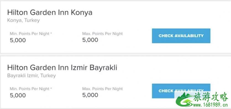The height and width of the screenshot is (109, 231).
Task: Select Izmir Bayrakli maximum points value 5,000
Action: click(90, 95)
